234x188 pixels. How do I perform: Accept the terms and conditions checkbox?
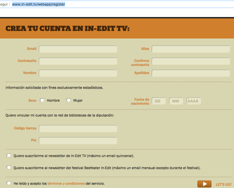[9, 183]
